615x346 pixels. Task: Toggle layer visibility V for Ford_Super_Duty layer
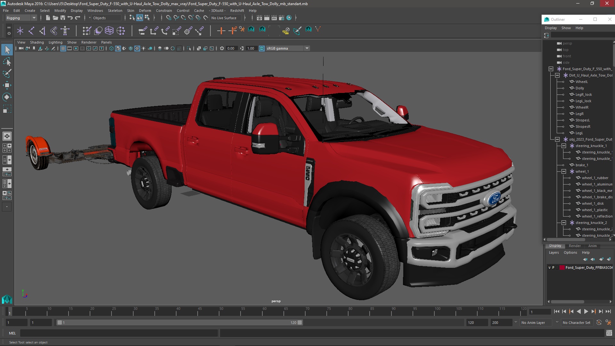pos(549,268)
